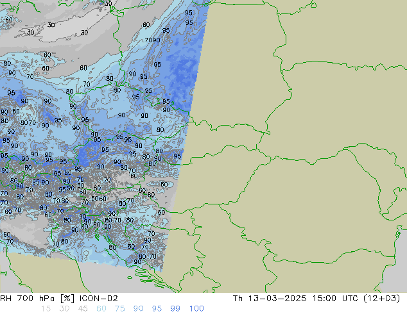Select the legend value 100
Screen dimensions: 407x314
tap(196, 309)
